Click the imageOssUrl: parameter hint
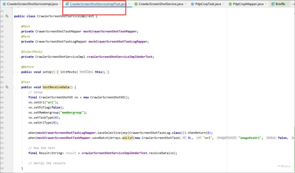The height and width of the screenshot is (173, 295). 227,138
